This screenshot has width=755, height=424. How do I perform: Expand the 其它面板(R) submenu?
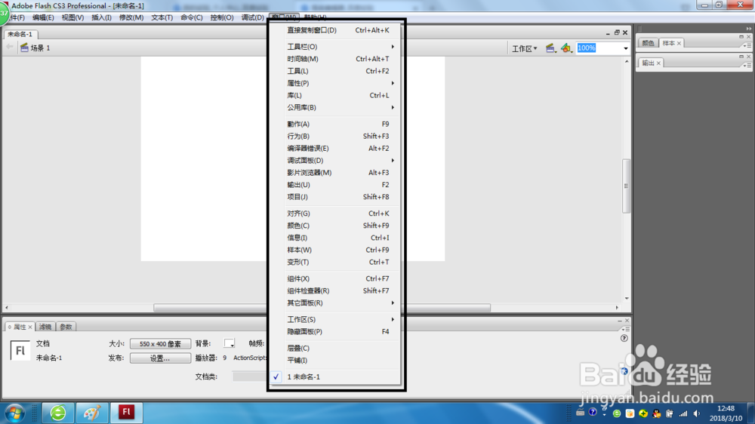coord(335,303)
